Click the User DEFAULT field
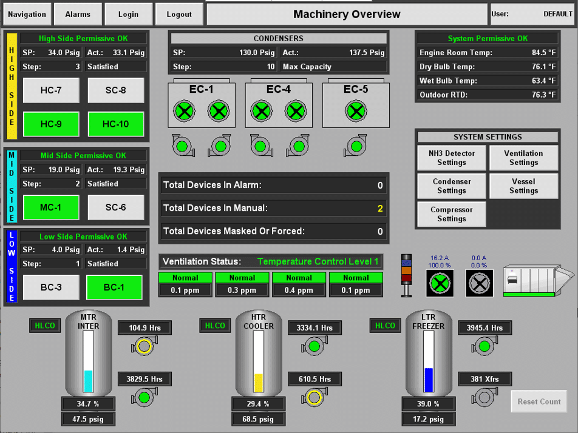This screenshot has width=578, height=433. (x=532, y=15)
